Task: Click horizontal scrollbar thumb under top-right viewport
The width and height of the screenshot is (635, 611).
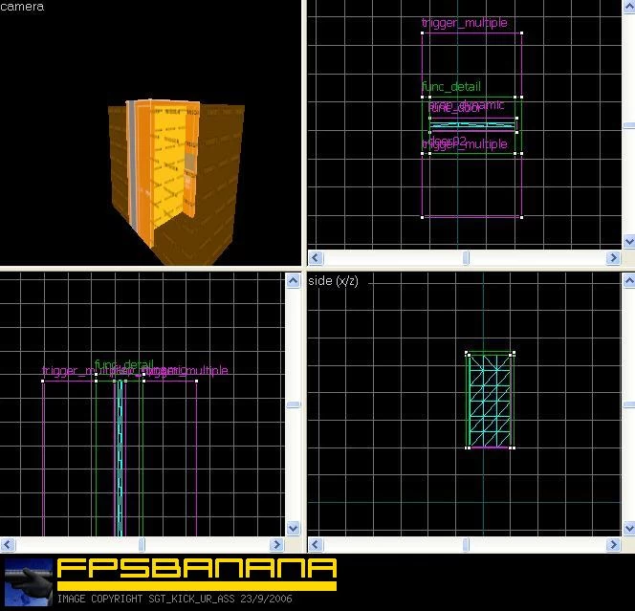Action: pos(466,258)
